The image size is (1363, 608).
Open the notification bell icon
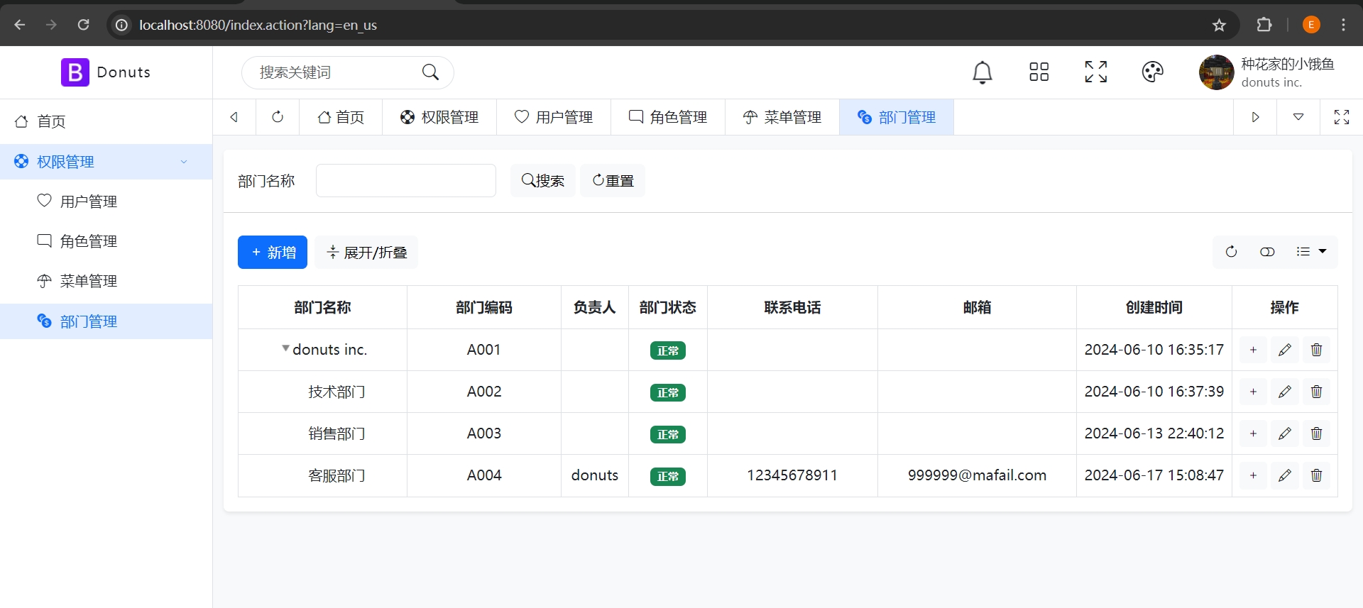pyautogui.click(x=982, y=72)
